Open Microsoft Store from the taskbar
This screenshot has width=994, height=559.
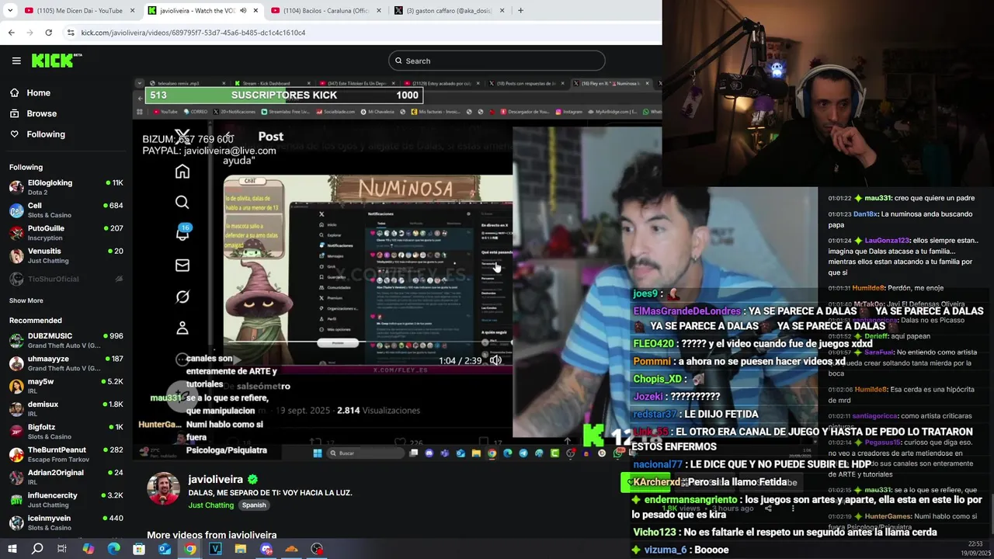point(139,549)
